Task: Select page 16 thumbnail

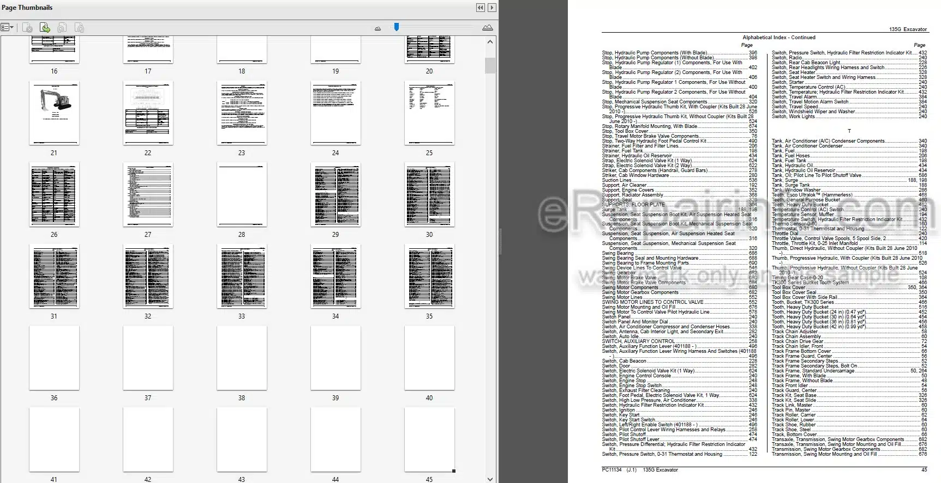Action: point(54,50)
